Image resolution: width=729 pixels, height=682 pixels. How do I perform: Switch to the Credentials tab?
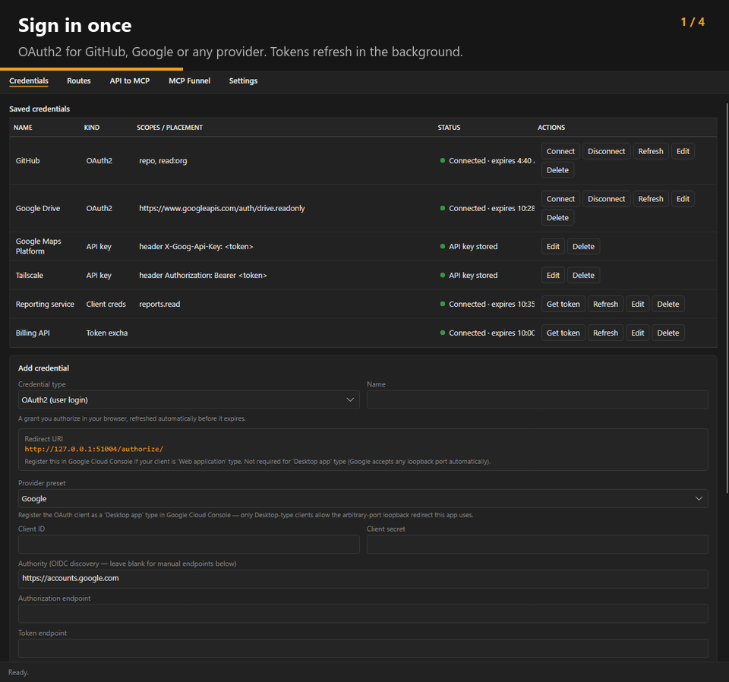click(x=29, y=81)
